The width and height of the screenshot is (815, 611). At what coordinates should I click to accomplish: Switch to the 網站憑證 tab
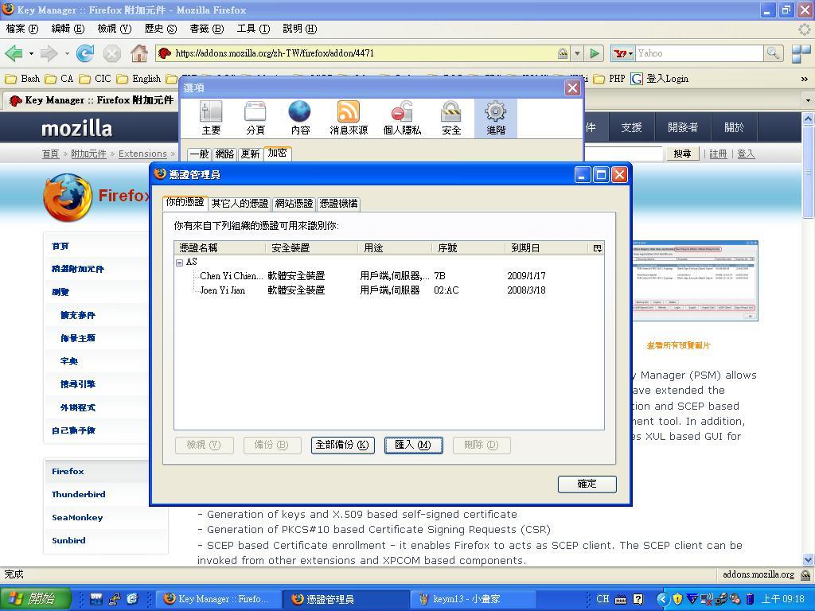[x=294, y=204]
